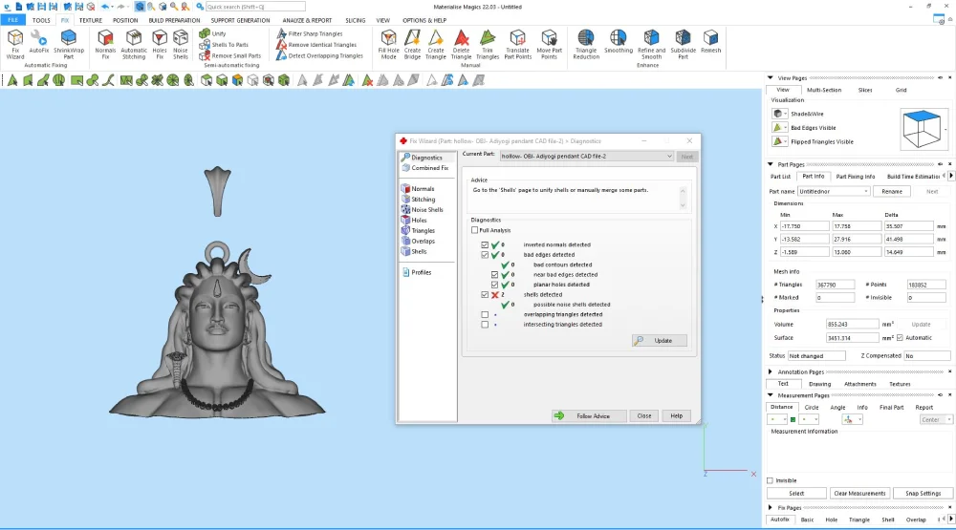
Task: Choose Shells To Parts
Action: click(224, 45)
